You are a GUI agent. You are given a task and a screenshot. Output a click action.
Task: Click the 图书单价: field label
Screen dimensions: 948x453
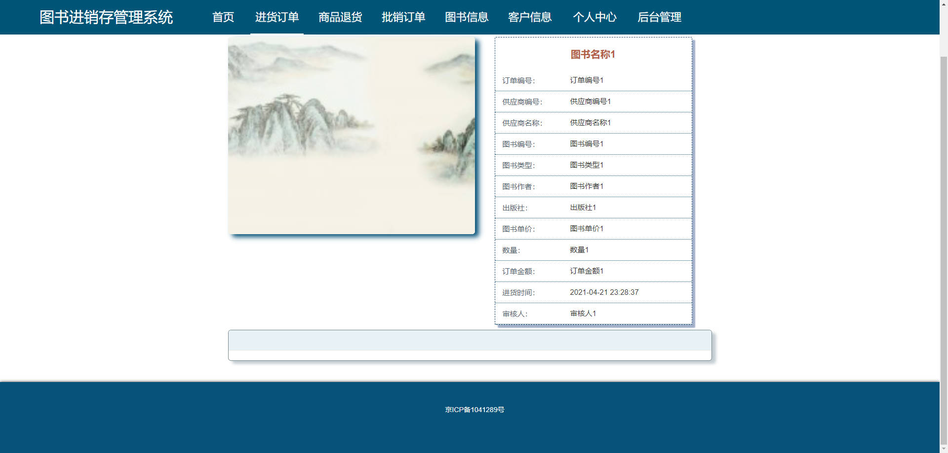518,229
